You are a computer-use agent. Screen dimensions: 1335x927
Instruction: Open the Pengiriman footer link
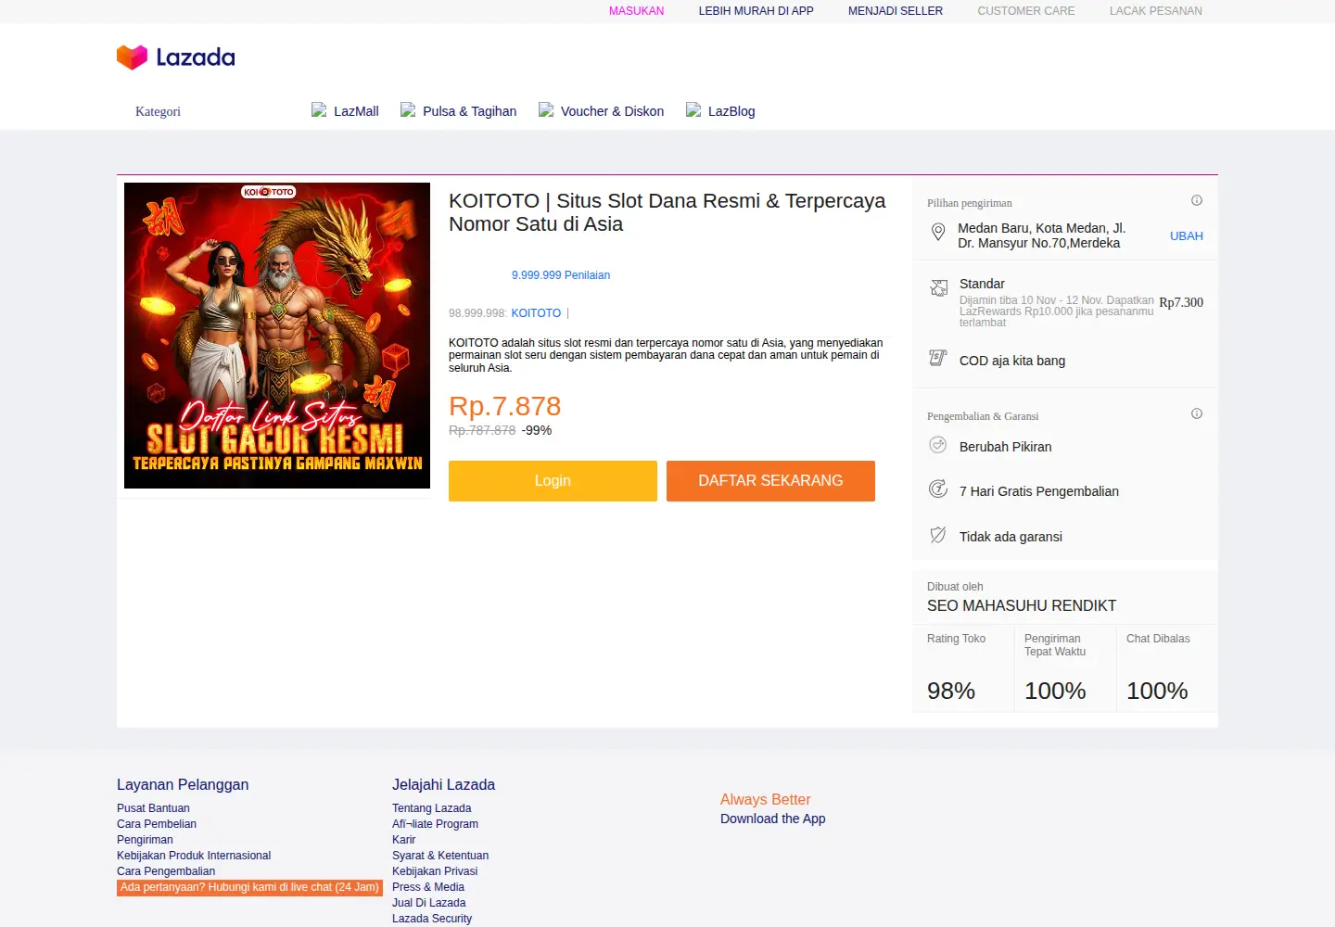tap(145, 840)
